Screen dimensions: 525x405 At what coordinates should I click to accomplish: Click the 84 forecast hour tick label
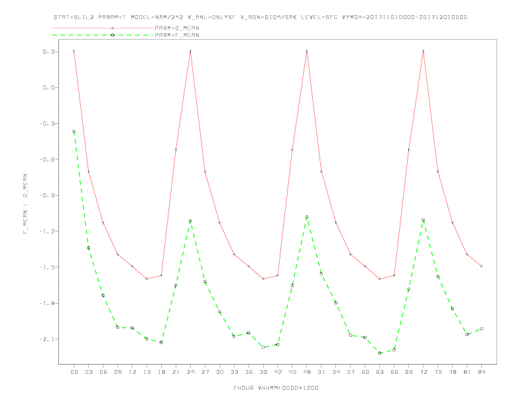pyautogui.click(x=482, y=372)
